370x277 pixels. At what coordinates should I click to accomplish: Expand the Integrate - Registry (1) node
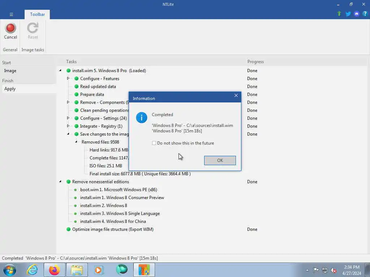tap(68, 126)
